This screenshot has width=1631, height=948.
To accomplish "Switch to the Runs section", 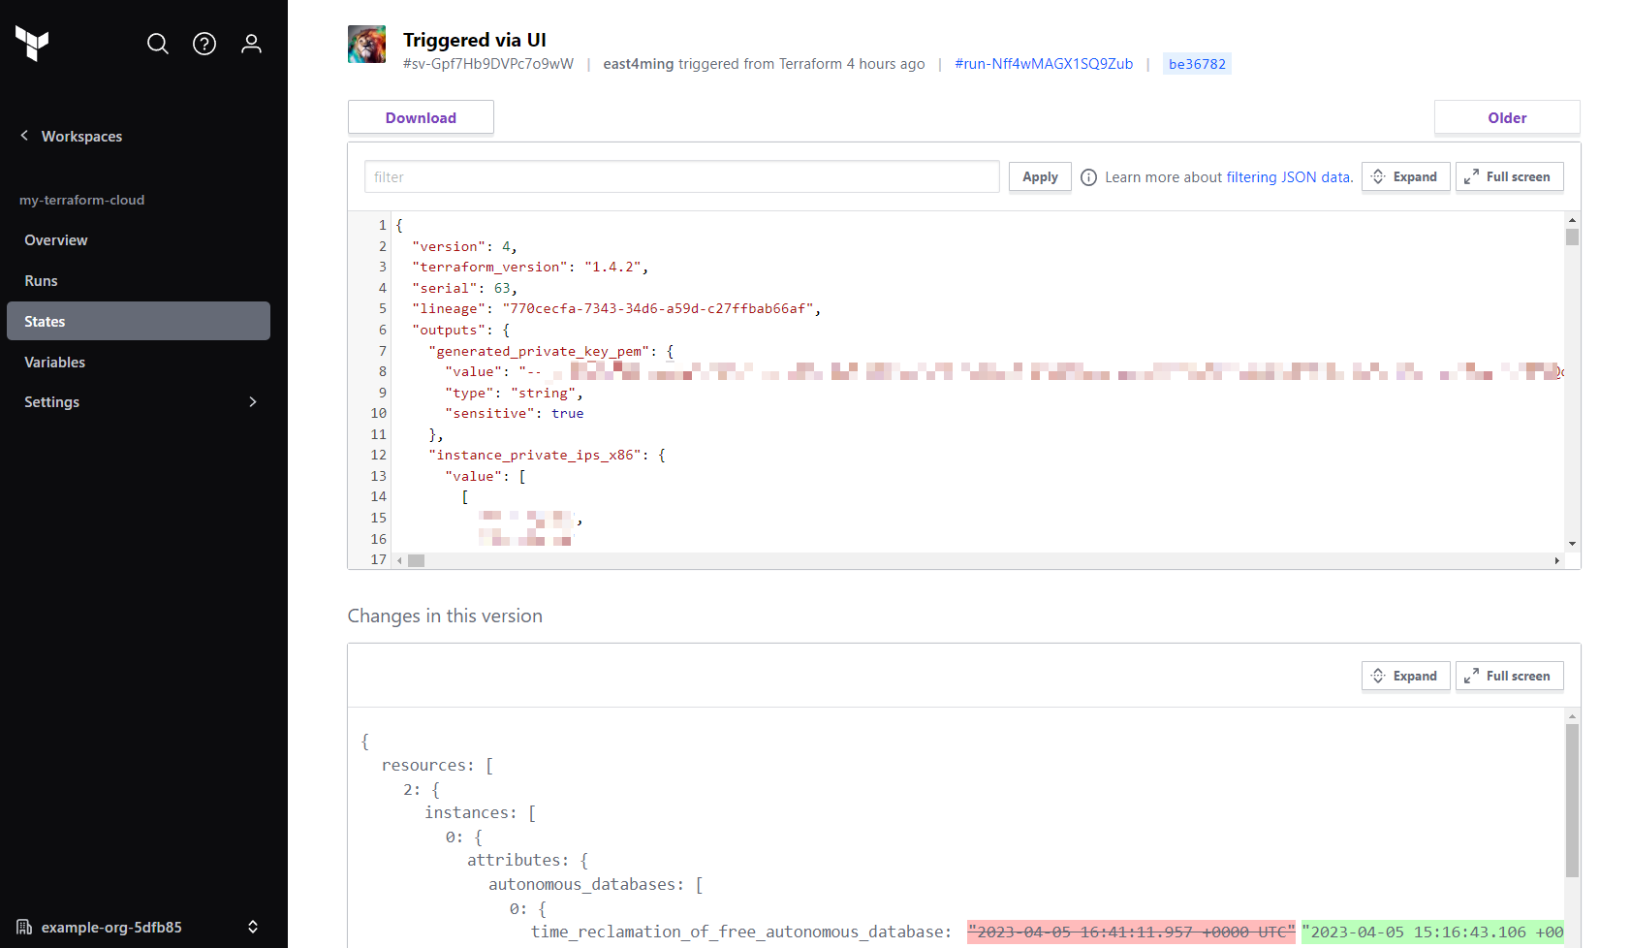I will [x=41, y=280].
